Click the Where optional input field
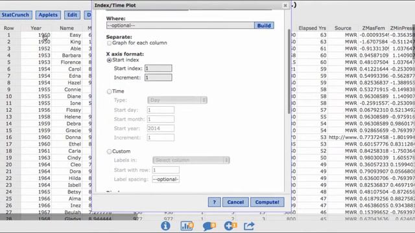This screenshot has height=233, width=415. click(x=180, y=25)
